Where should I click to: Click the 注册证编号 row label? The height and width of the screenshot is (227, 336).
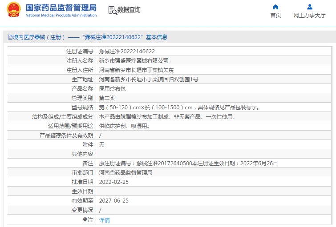[x=80, y=52]
